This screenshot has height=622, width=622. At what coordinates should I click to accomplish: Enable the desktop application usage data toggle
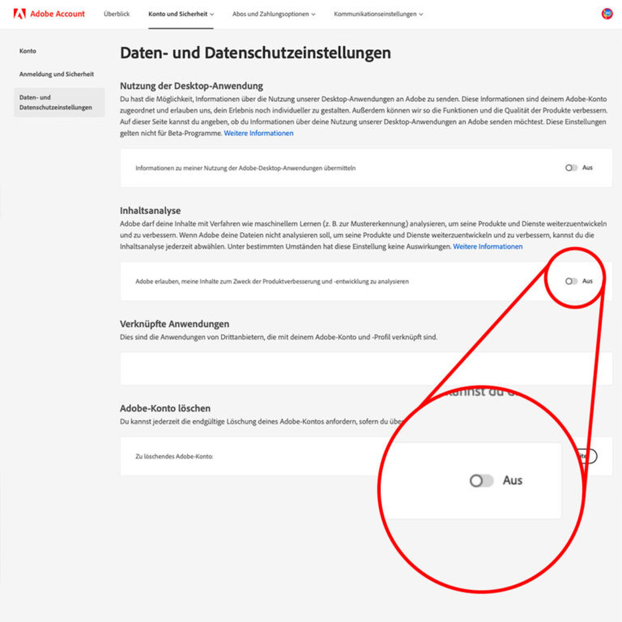[x=571, y=168]
